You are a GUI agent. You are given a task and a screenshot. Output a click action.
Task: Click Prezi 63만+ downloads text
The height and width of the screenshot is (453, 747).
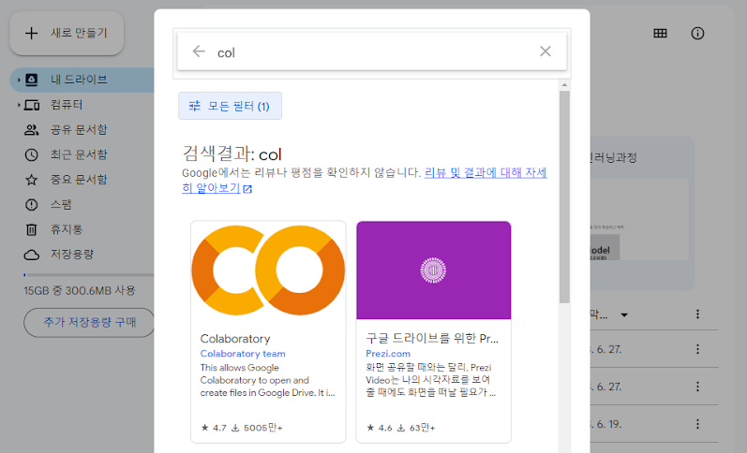coord(422,428)
